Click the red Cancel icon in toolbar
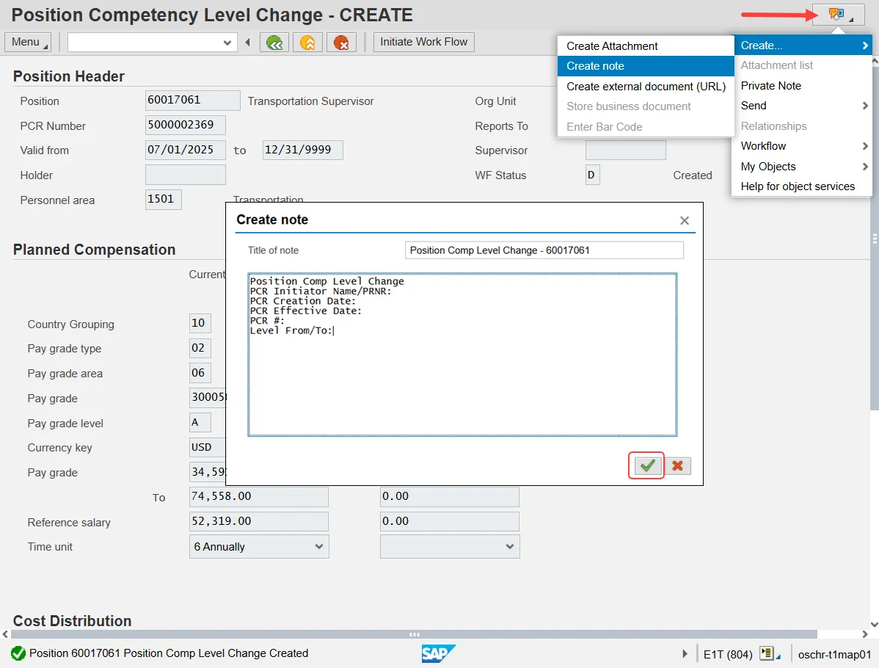This screenshot has width=879, height=668. (x=341, y=43)
